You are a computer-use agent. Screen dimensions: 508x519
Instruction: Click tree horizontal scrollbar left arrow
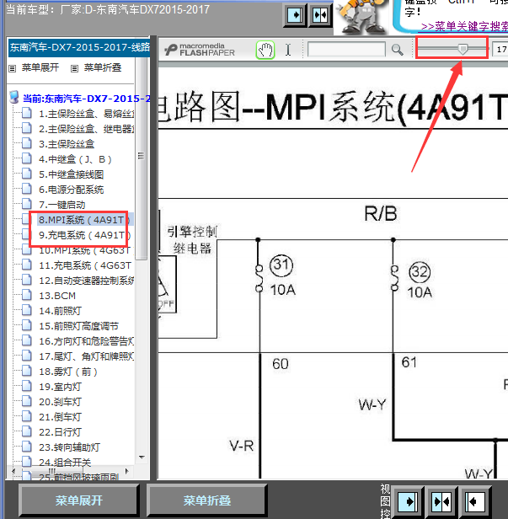(13, 471)
